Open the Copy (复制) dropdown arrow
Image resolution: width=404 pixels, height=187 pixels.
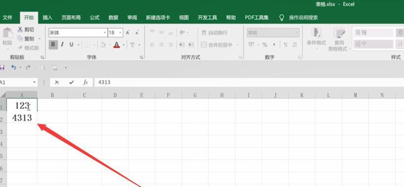click(x=40, y=39)
